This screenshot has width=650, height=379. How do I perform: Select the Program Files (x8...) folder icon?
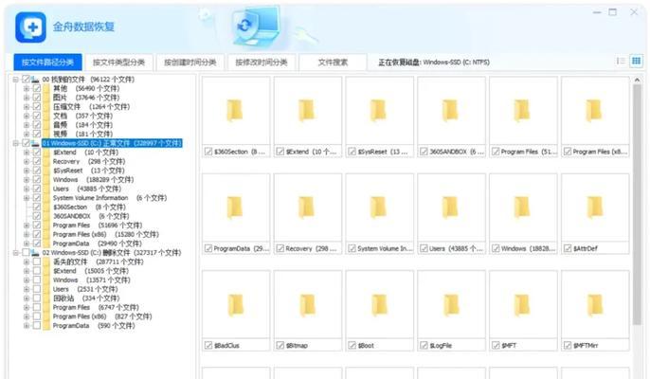(x=593, y=111)
